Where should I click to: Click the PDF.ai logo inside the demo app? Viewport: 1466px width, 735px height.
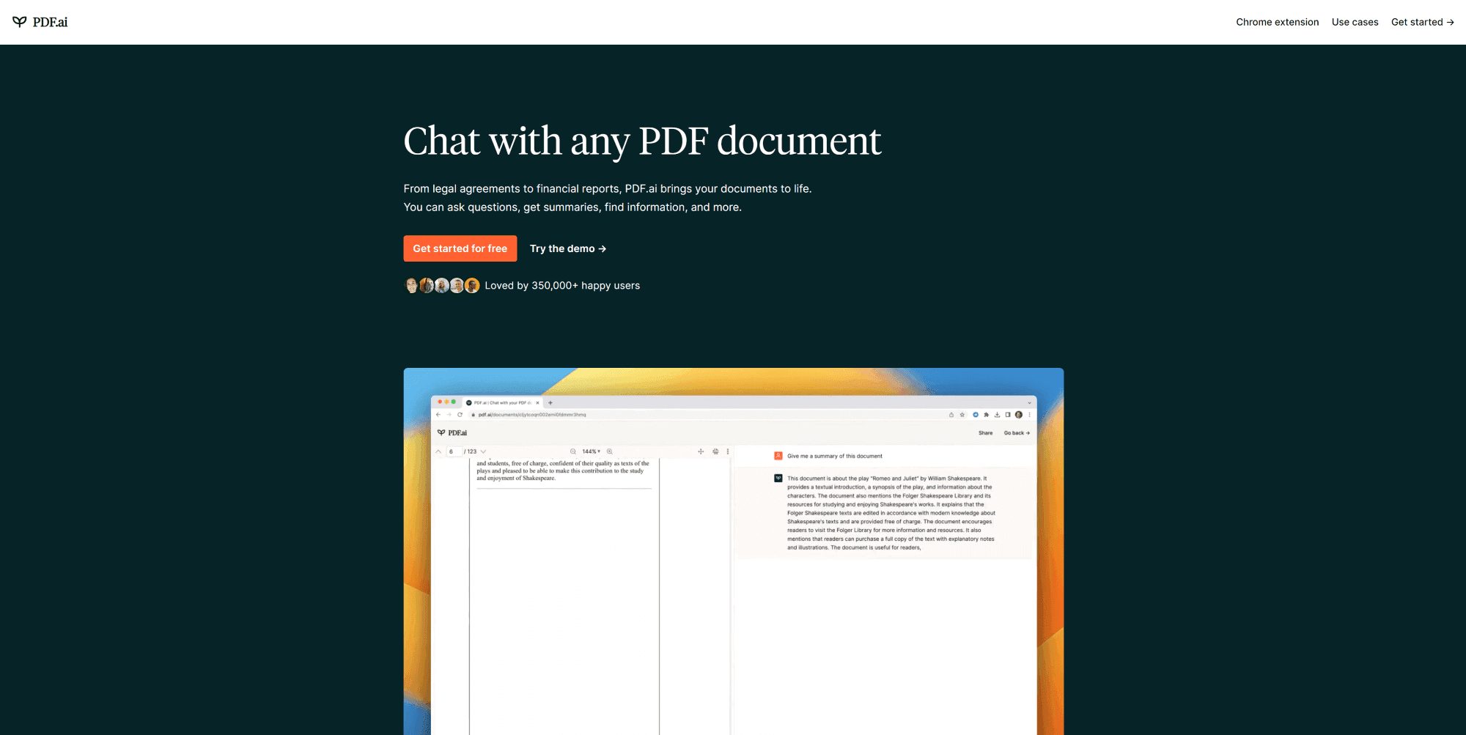click(x=452, y=433)
